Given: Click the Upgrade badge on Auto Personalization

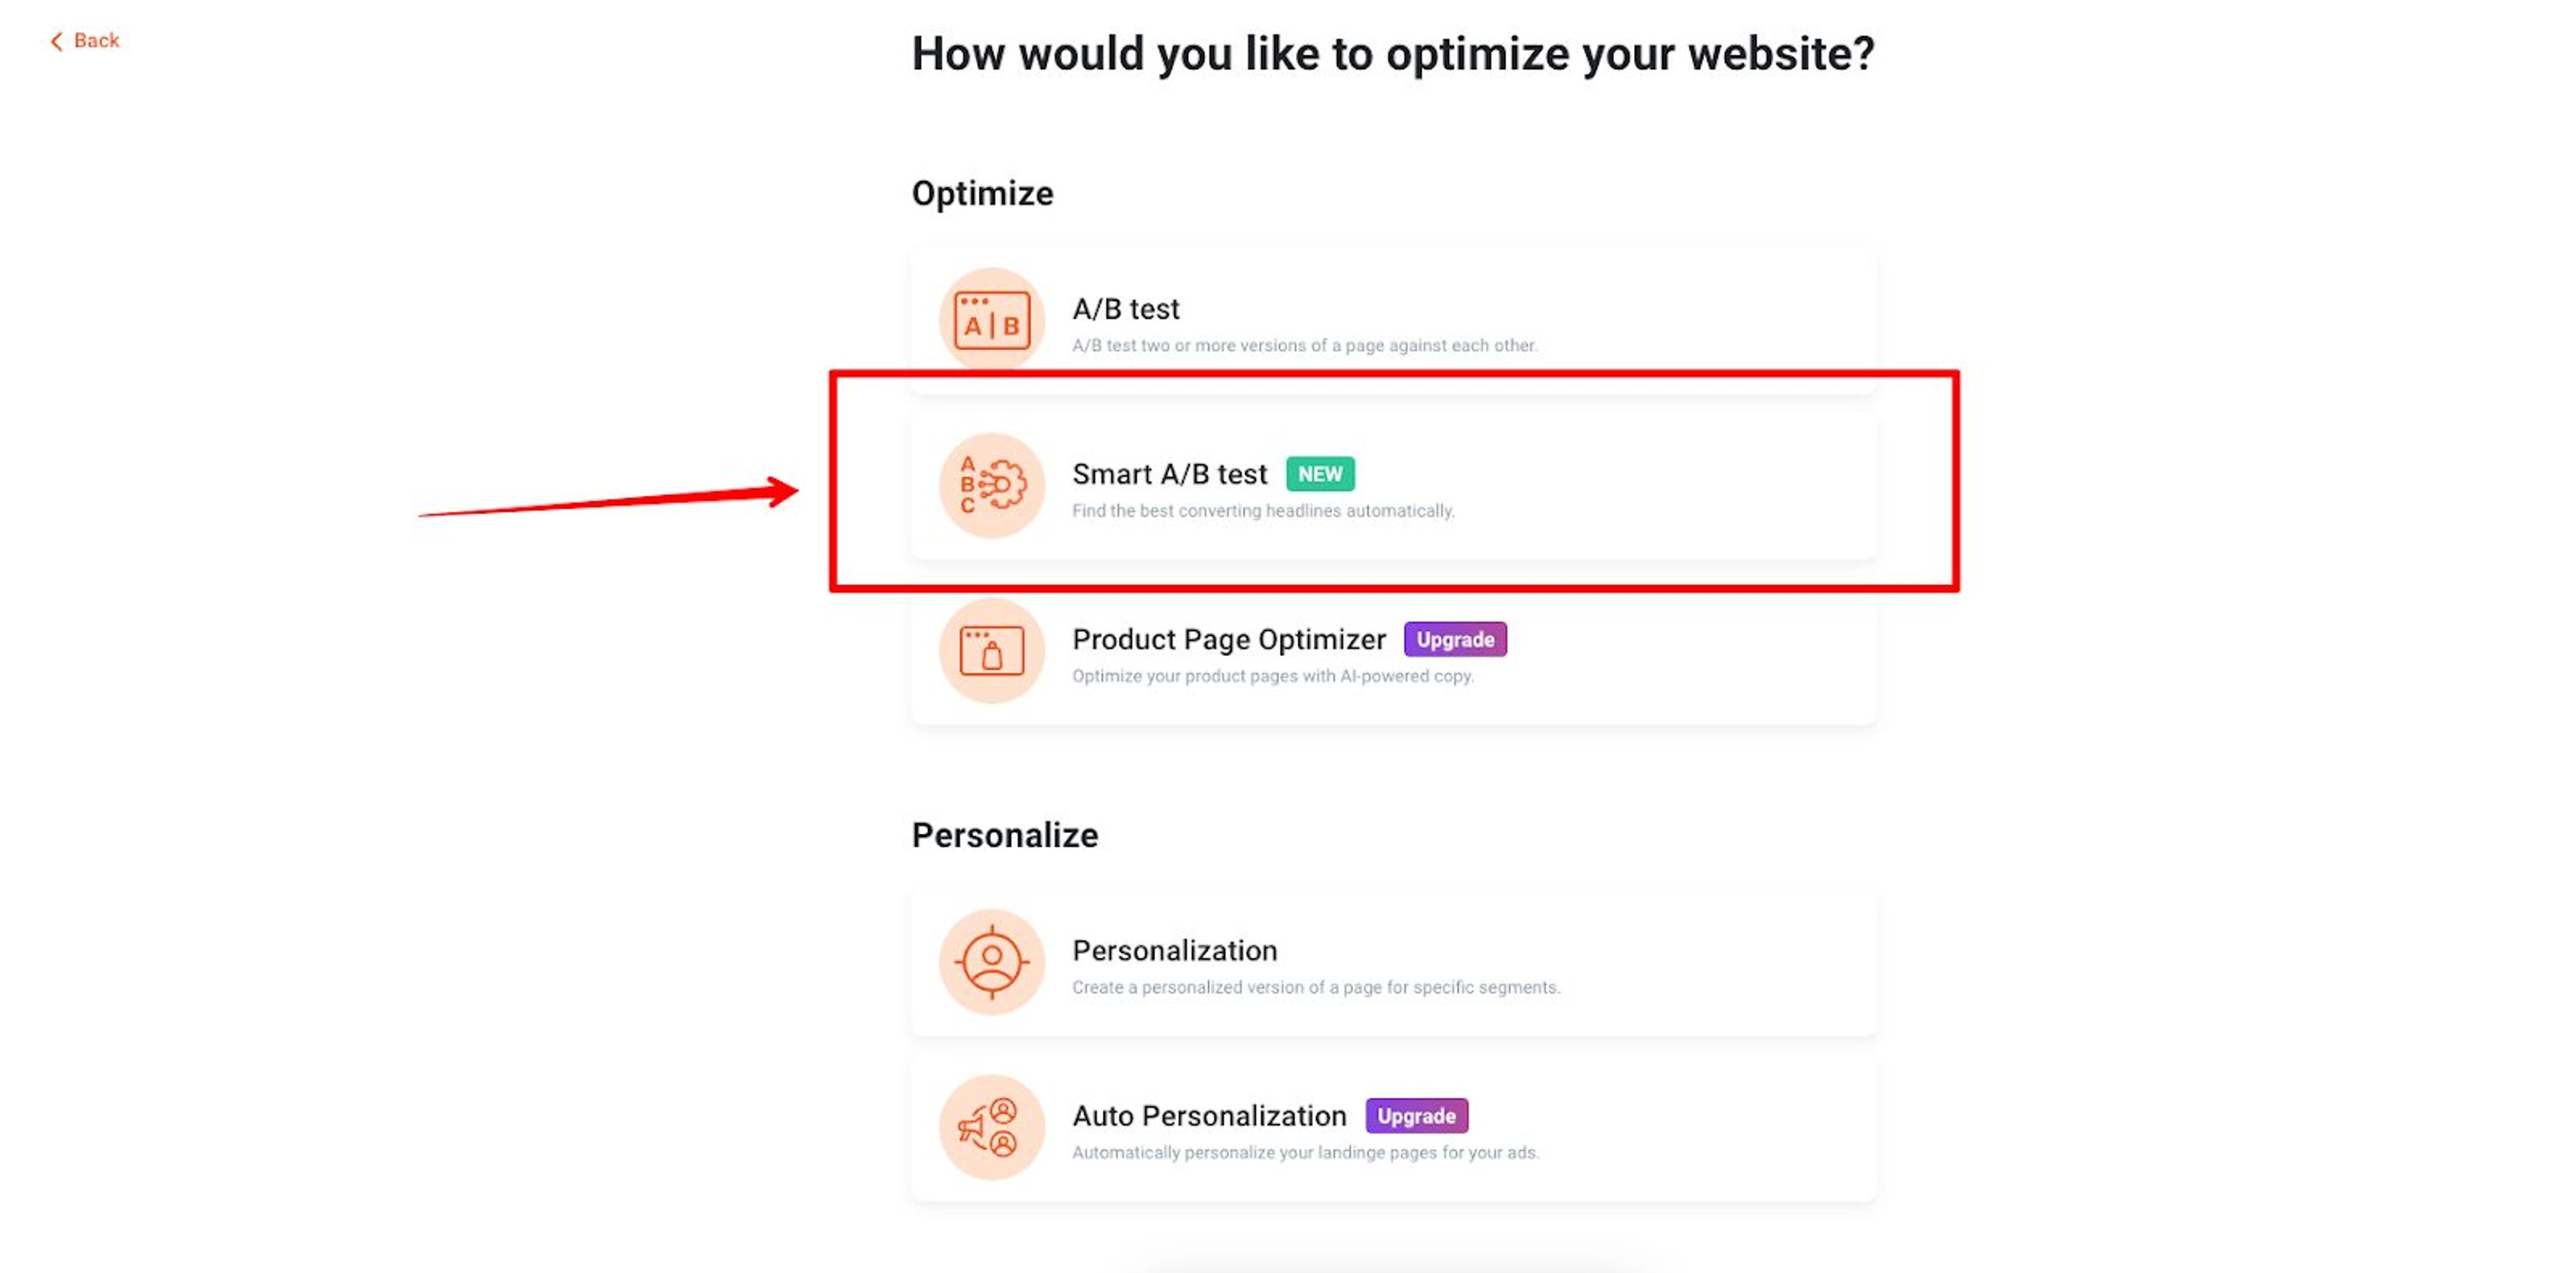Looking at the screenshot, I should 1416,1116.
